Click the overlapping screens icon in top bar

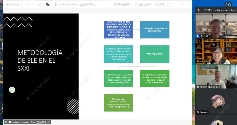(48, 5)
